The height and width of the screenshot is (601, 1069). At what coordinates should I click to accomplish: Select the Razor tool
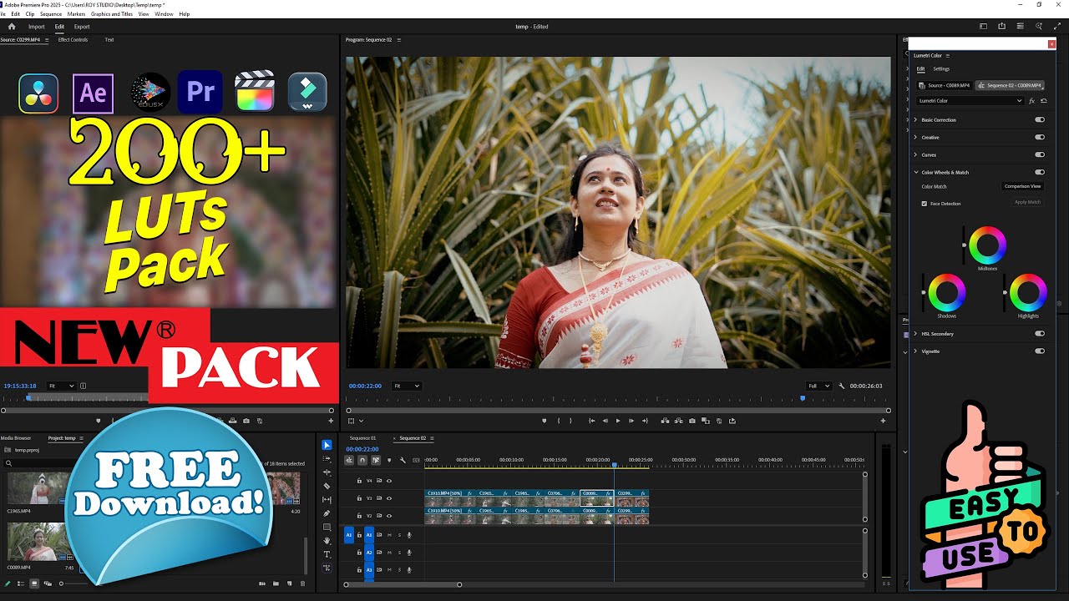327,486
